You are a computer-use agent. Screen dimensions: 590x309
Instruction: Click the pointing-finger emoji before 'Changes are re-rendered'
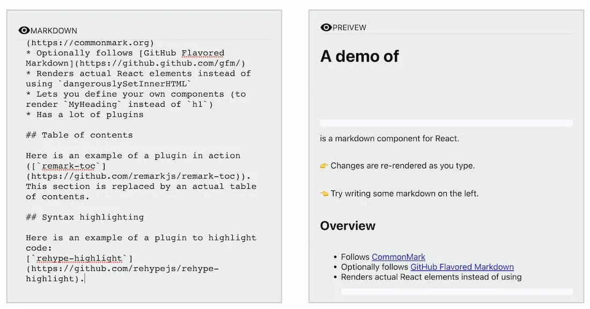click(x=323, y=166)
